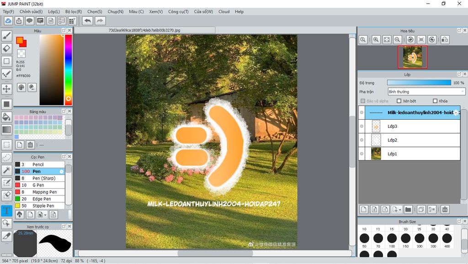Toggle the Khóa lock checkbox

tap(435, 101)
